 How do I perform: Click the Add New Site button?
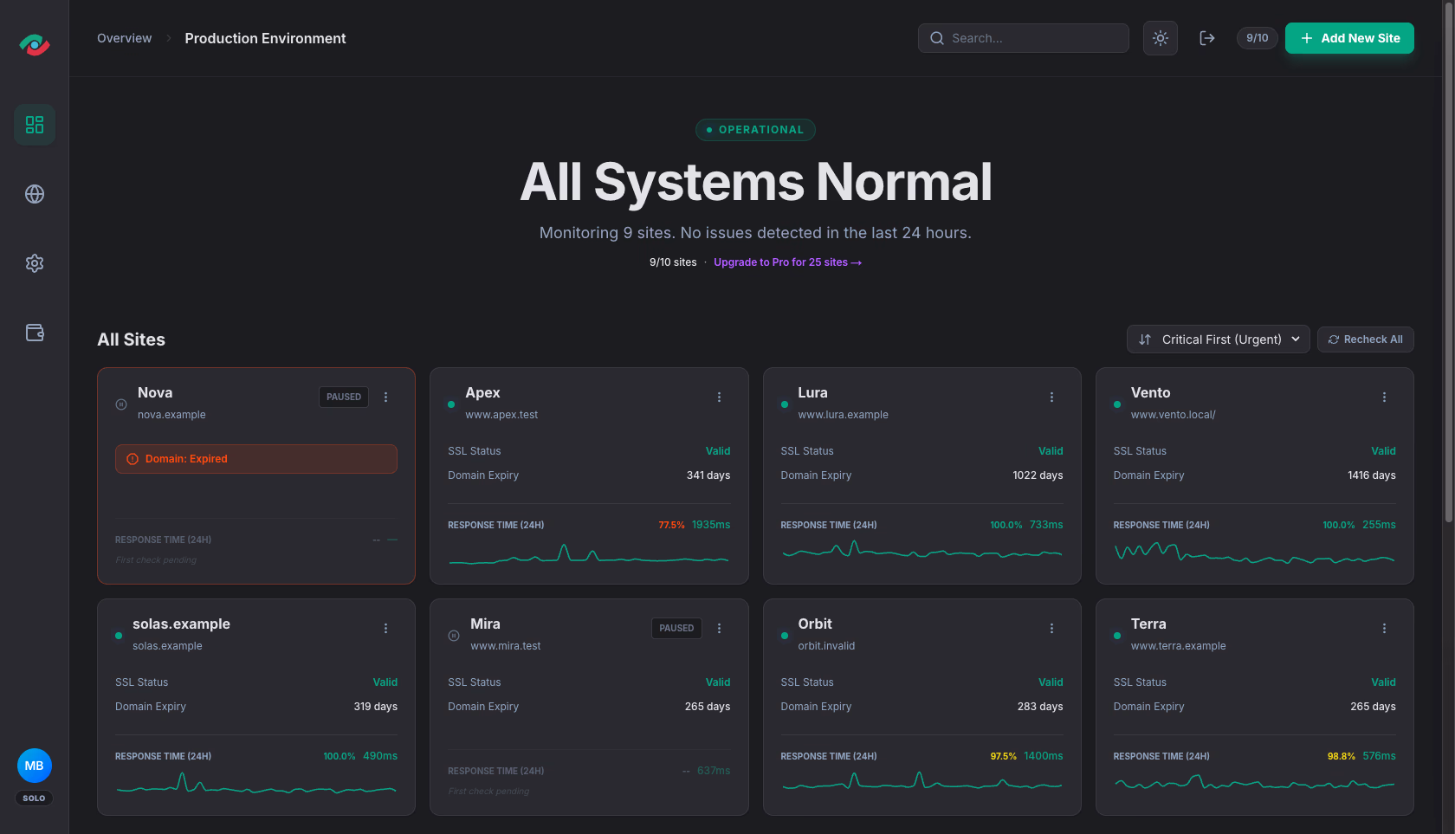click(x=1349, y=38)
